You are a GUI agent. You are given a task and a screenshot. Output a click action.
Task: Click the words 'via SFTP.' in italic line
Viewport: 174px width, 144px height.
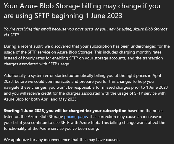click(12, 35)
